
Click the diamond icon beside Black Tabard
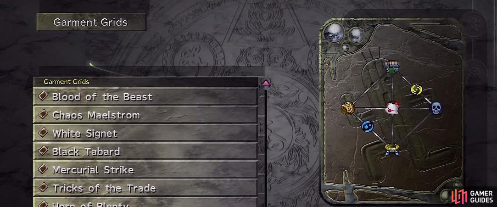coord(43,151)
